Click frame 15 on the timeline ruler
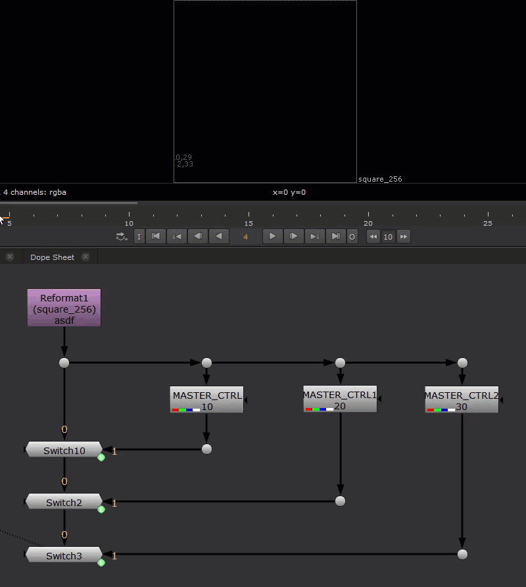Viewport: 526px width, 587px height. [x=249, y=216]
